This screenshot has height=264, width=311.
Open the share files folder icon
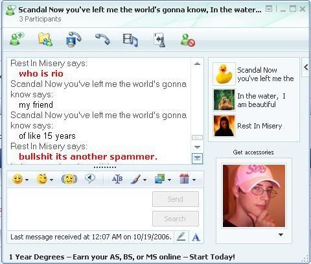45,40
